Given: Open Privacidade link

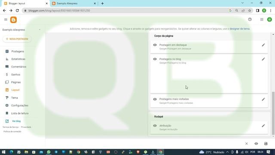Looking at the screenshot, I should (x=26, y=127).
